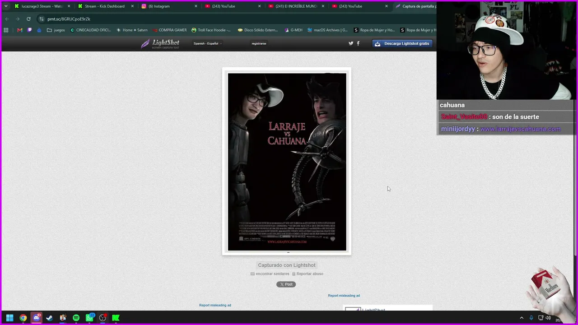
Task: Open the Larraje vs Cahuana poster image
Action: coord(287,162)
